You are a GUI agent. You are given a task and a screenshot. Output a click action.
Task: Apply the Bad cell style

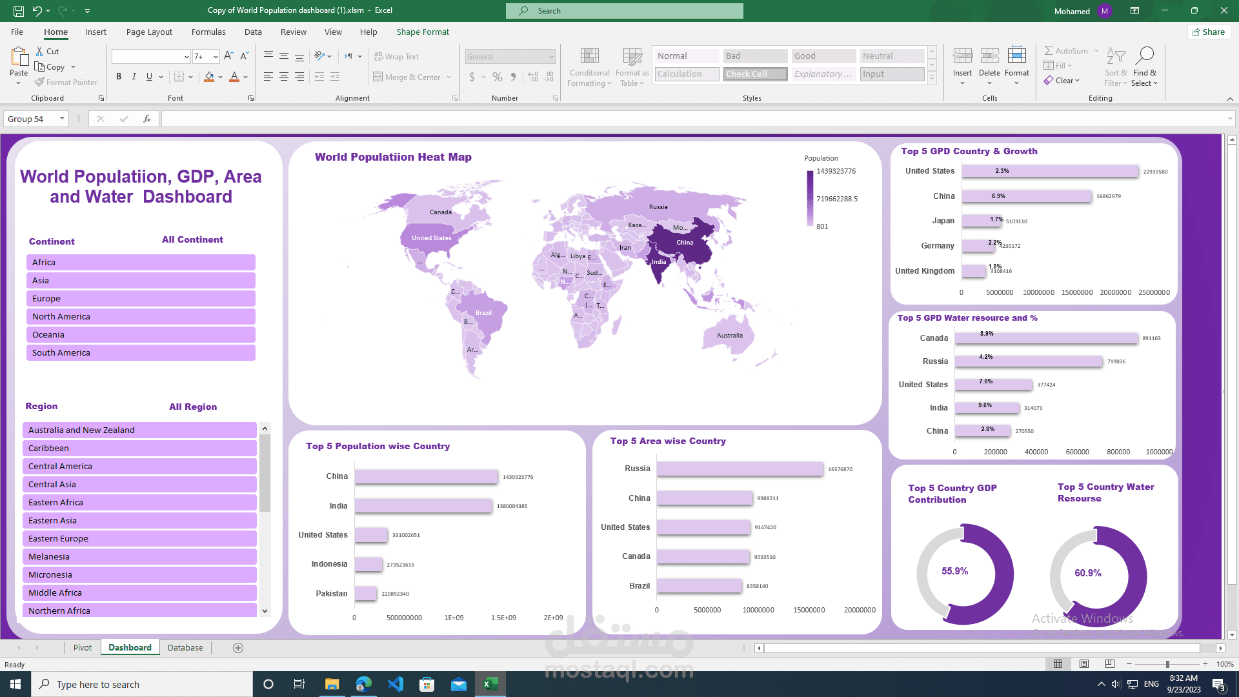(755, 56)
